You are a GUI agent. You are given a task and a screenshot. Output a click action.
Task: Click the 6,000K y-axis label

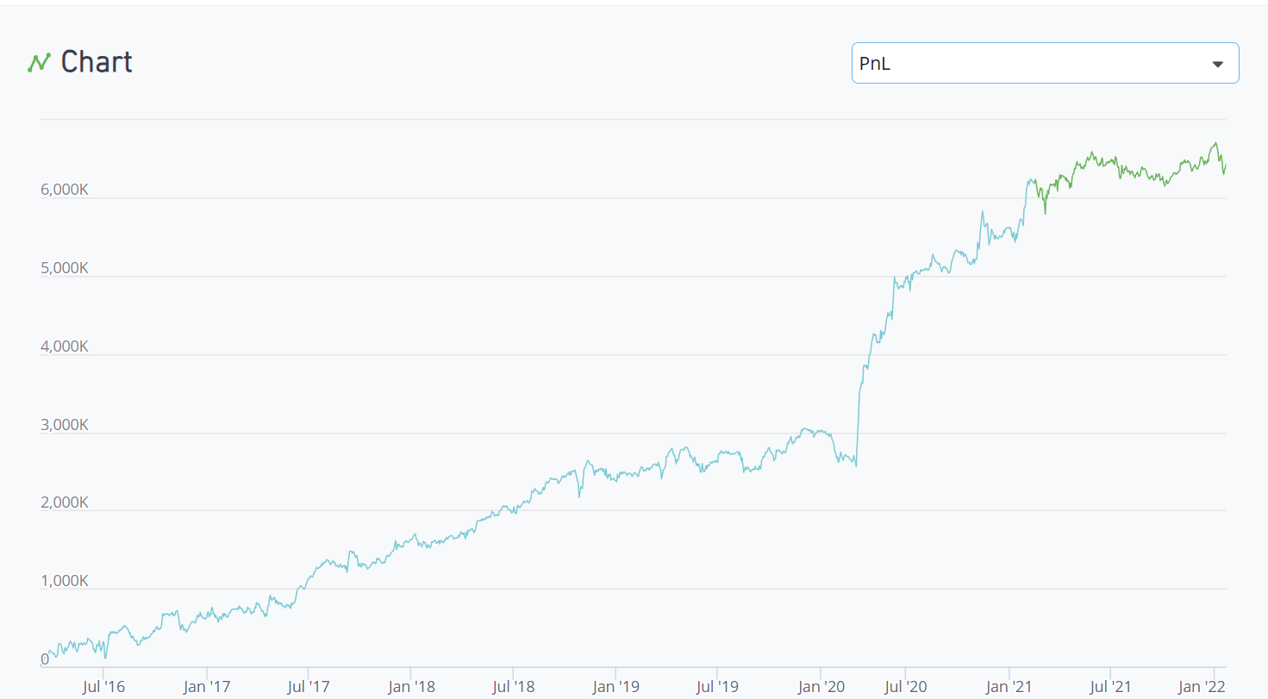pyautogui.click(x=65, y=190)
